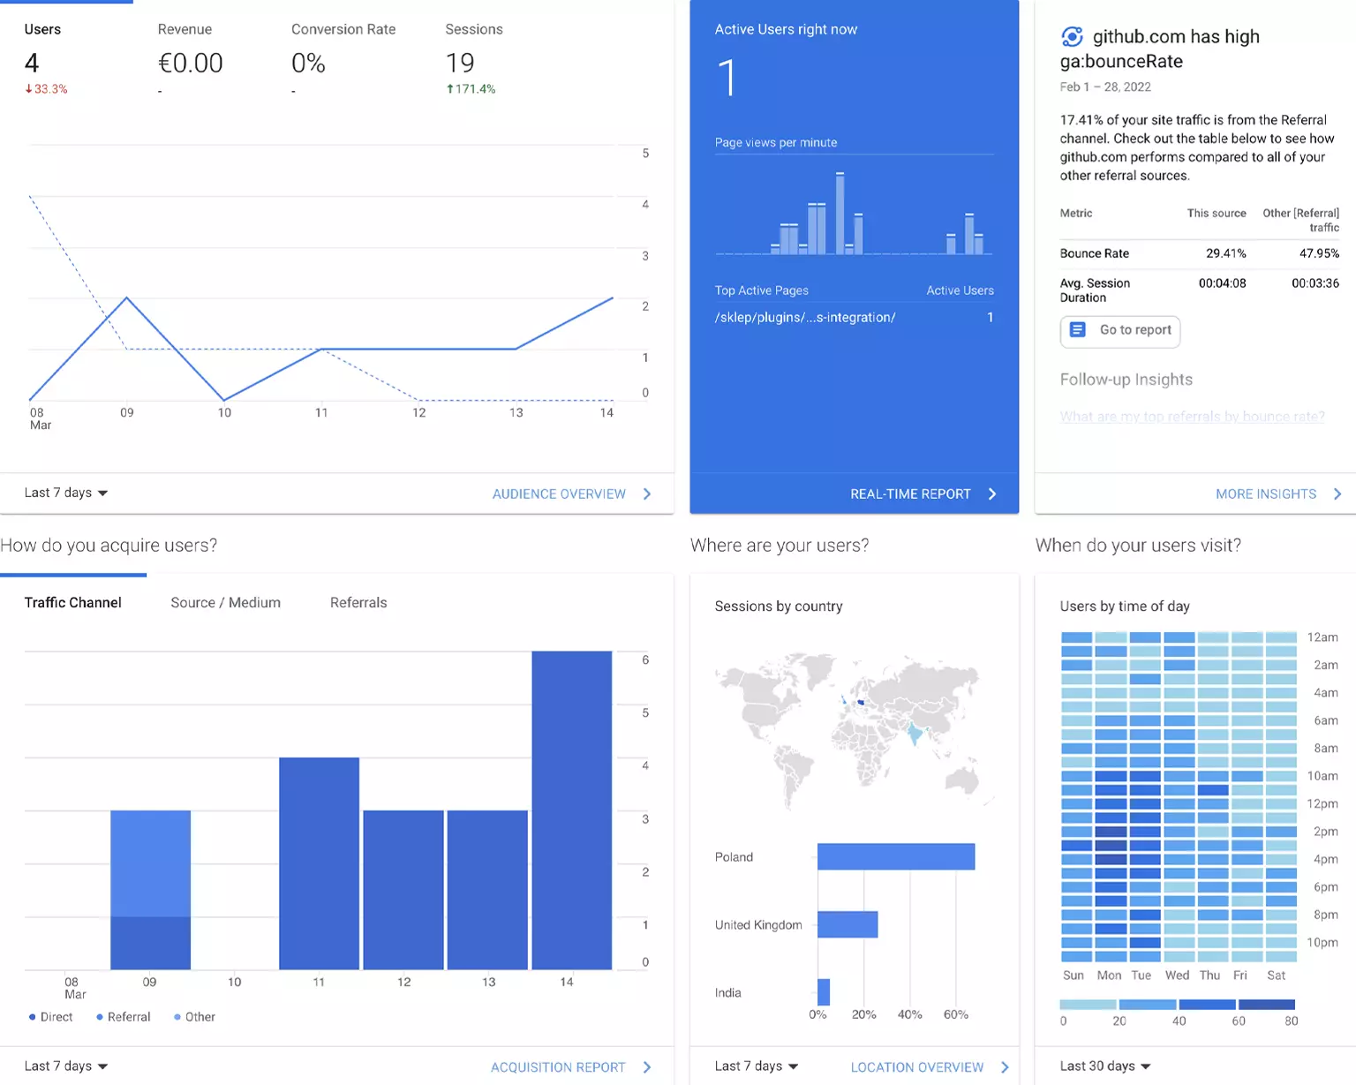Open the Last 7 days dropdown under the audience chart

(x=64, y=493)
